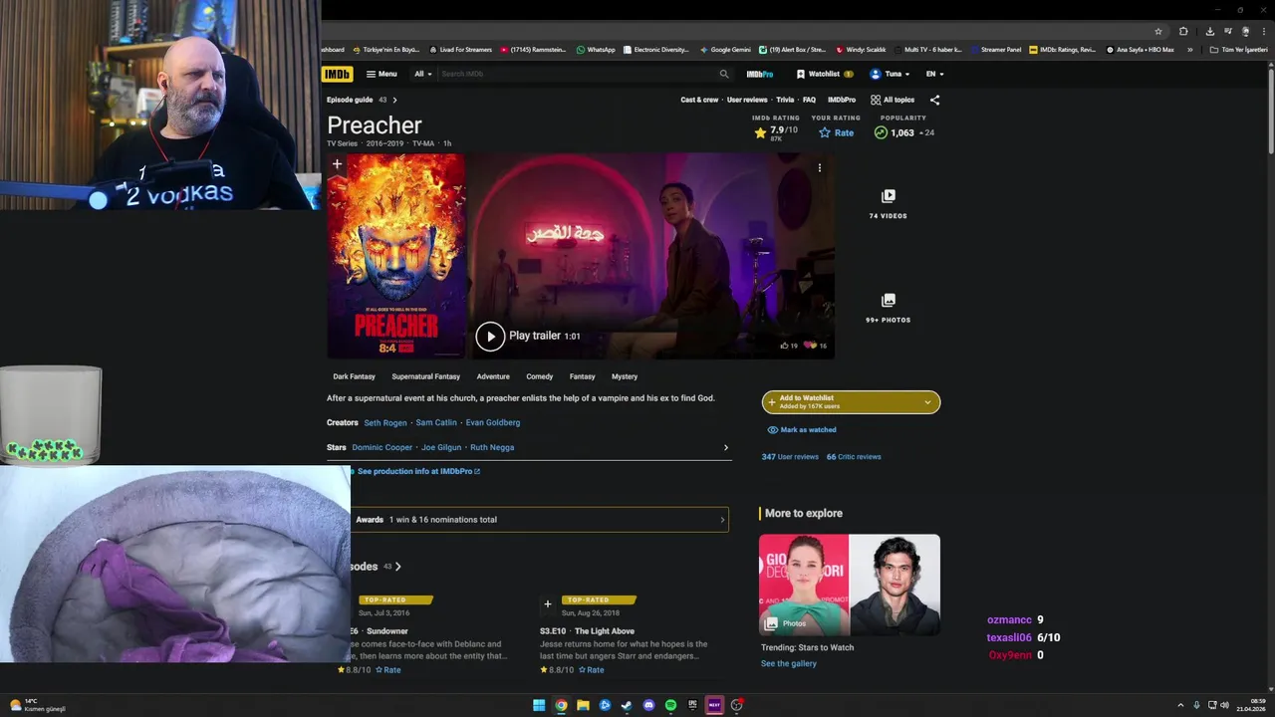Open the trailer three-dot options menu

[820, 168]
